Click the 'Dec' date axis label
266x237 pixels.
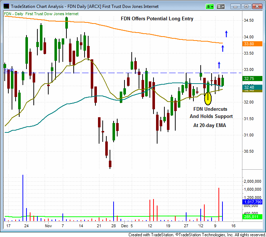click(125, 226)
